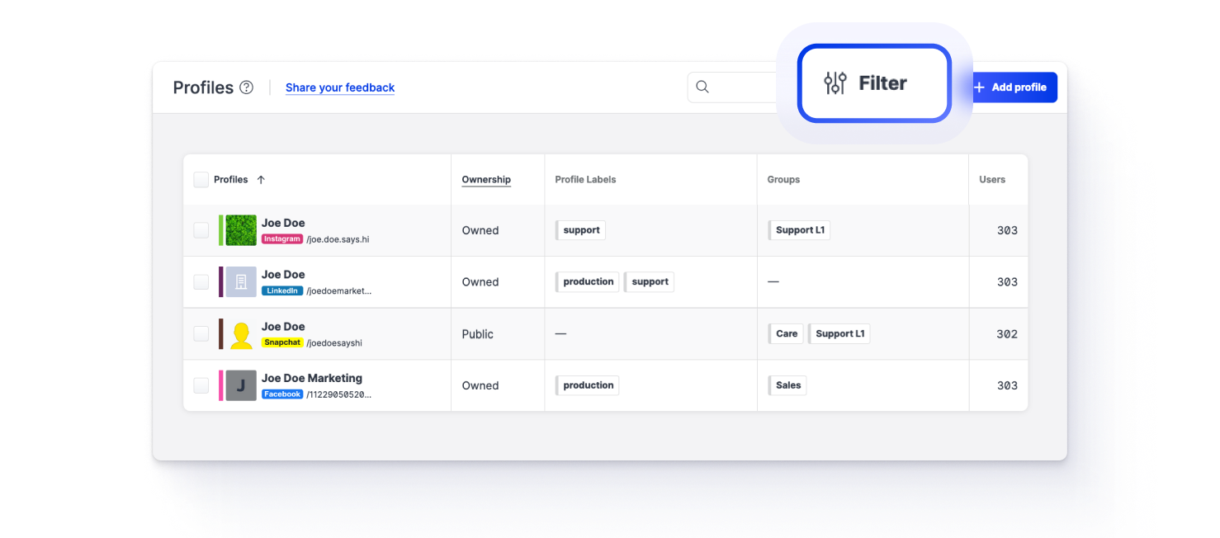This screenshot has width=1220, height=538.
Task: Click the Snapchat profile yellow avatar
Action: 241,334
